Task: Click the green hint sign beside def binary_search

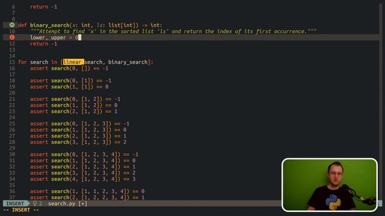Action: click(12, 25)
